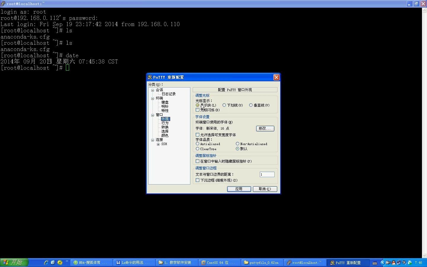This screenshot has width=427, height=267.
Task: Select the 下划线 (U) cursor radio button
Action: coord(224,105)
